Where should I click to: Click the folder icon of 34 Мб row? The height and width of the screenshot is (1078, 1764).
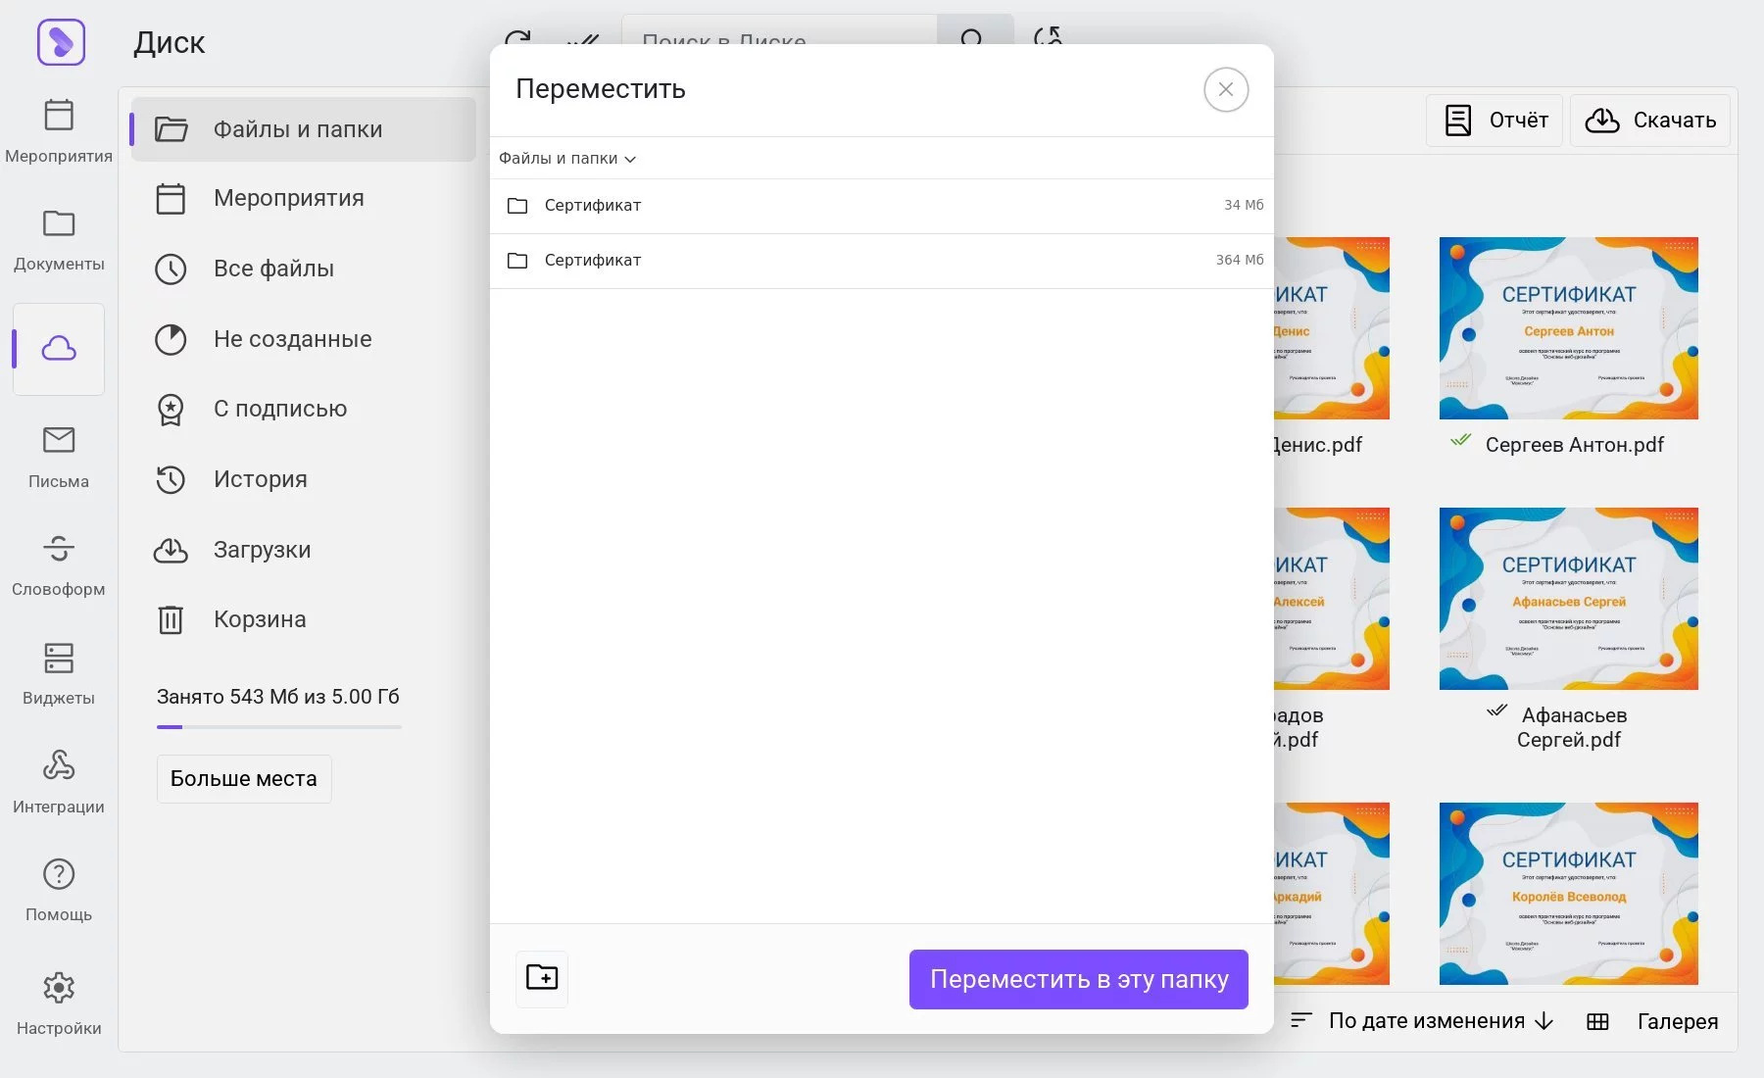tap(517, 206)
